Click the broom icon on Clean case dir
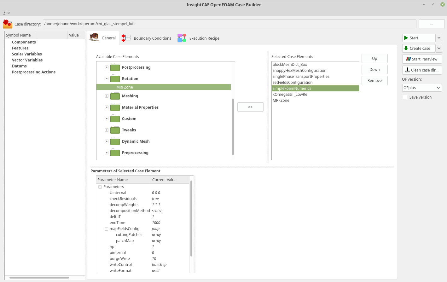Image resolution: width=447 pixels, height=282 pixels. click(x=408, y=70)
